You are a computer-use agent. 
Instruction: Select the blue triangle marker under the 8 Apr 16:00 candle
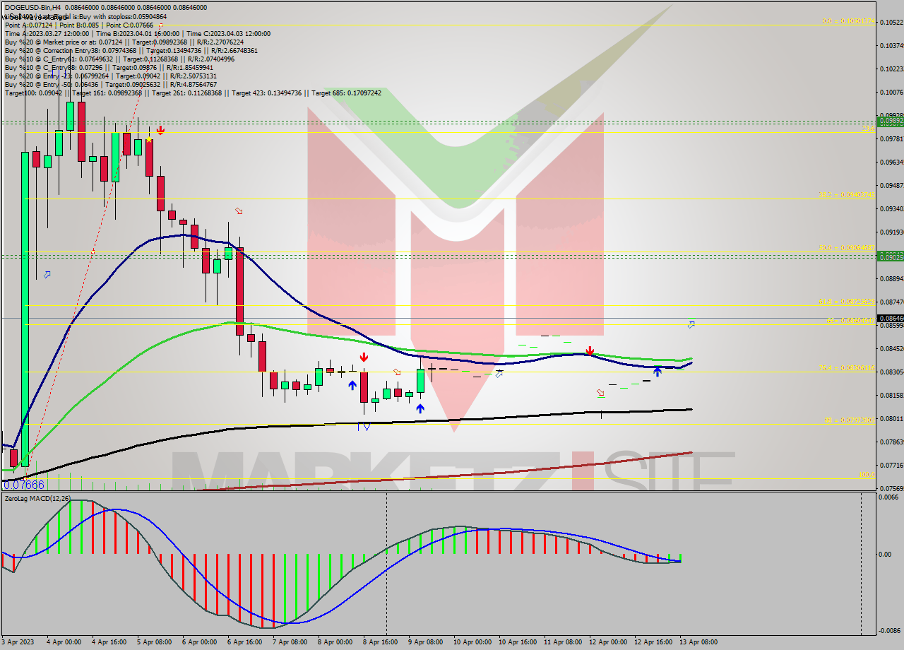367,427
